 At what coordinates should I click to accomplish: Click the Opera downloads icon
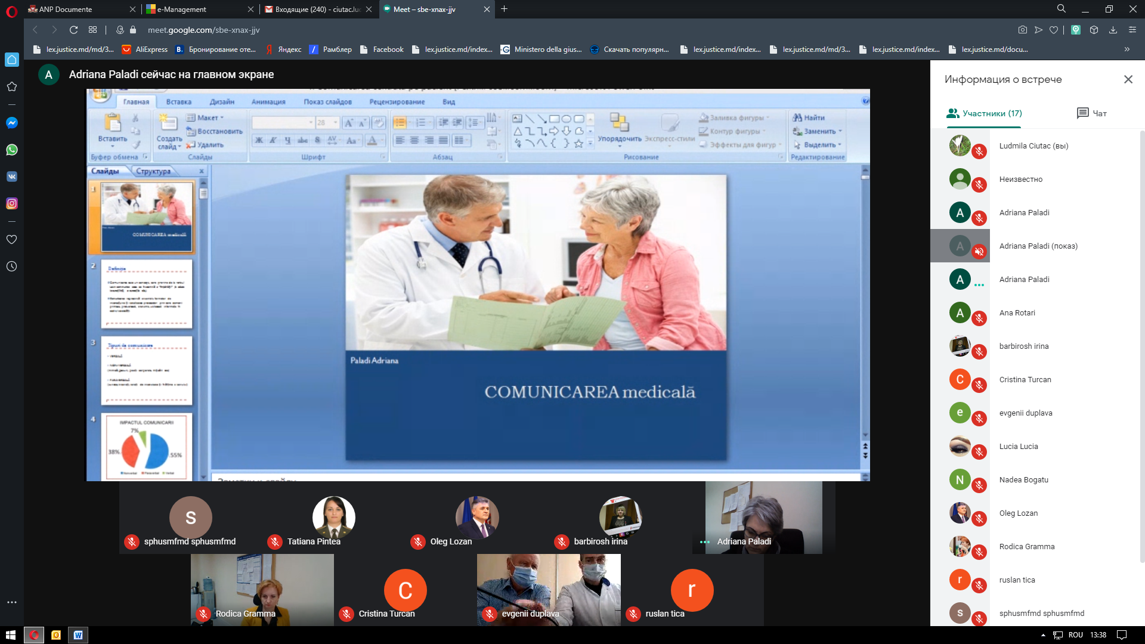click(1113, 30)
